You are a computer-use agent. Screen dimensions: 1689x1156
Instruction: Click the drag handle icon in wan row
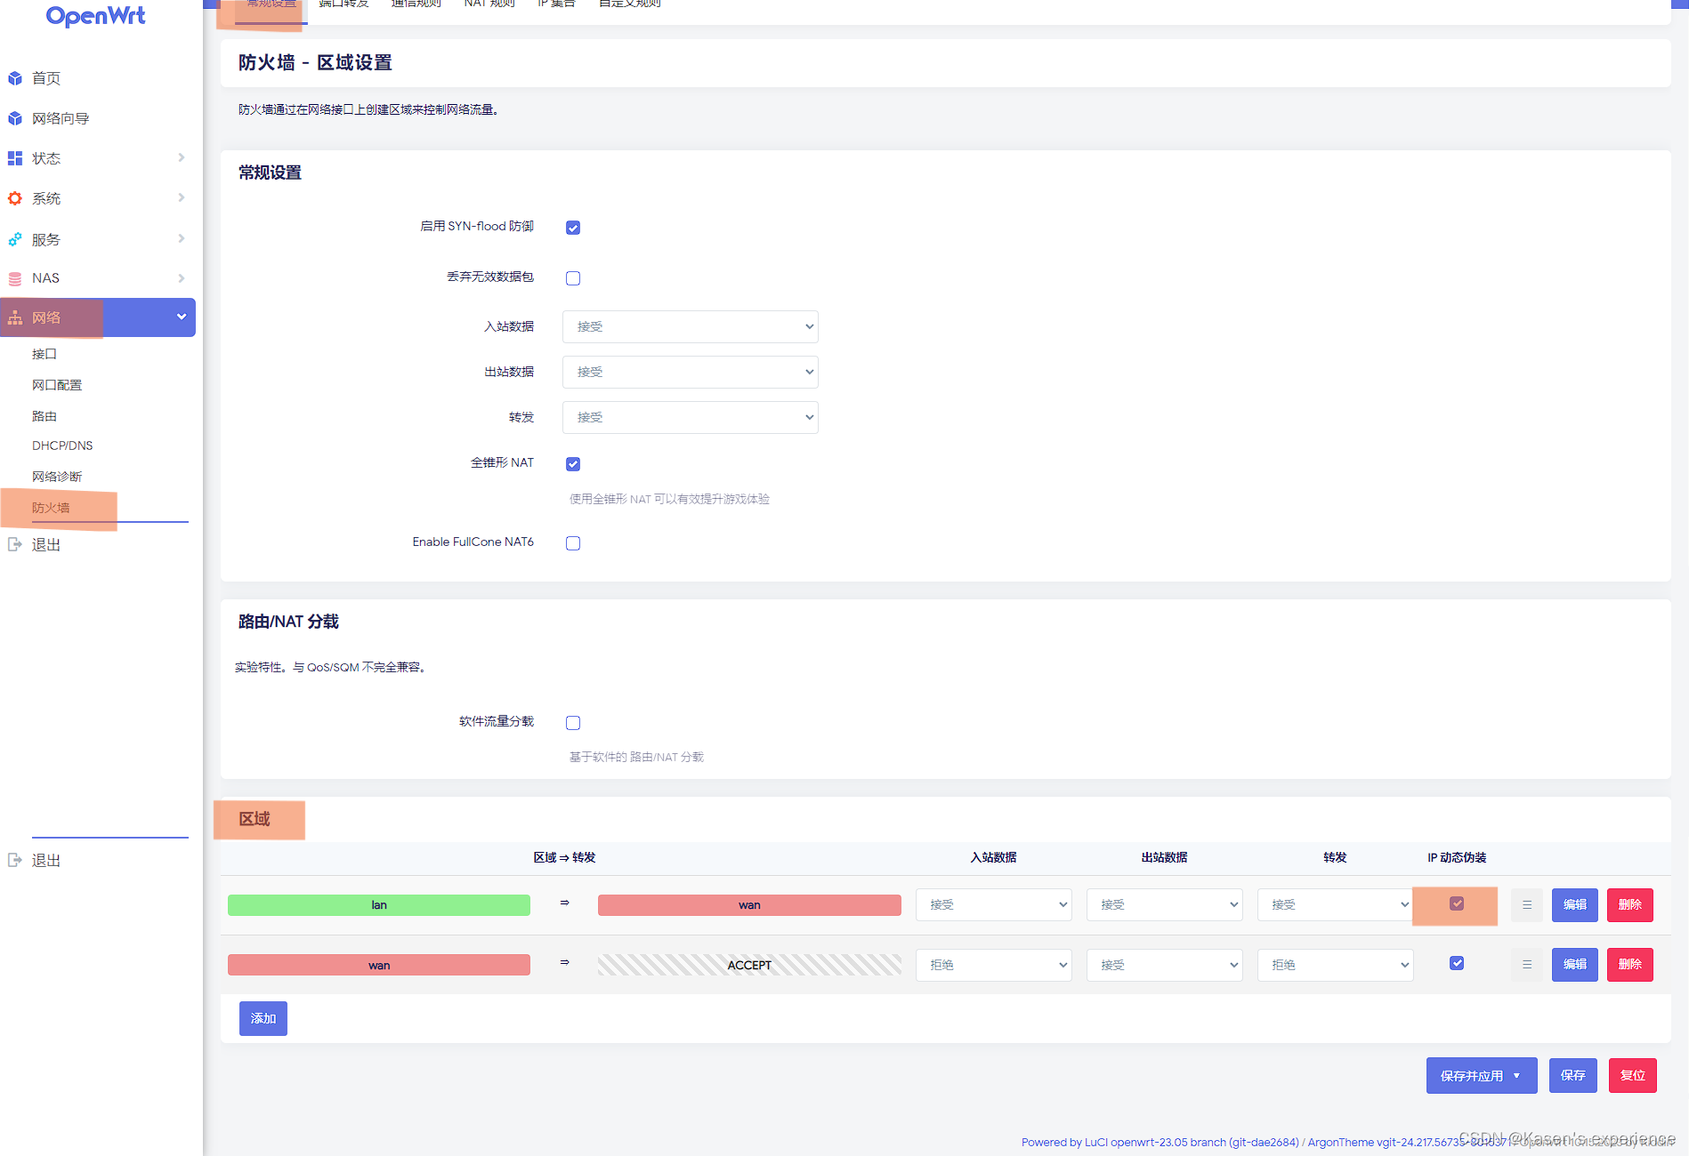1527,965
